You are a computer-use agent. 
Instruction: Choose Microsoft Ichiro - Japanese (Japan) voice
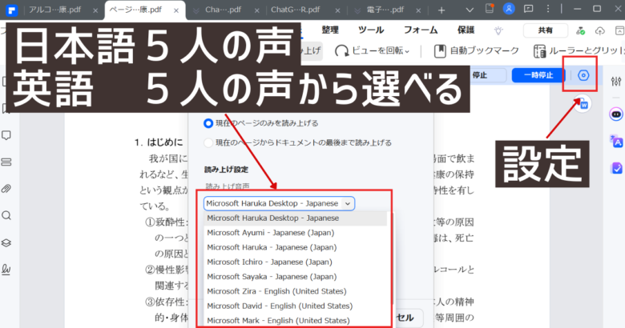(296, 262)
